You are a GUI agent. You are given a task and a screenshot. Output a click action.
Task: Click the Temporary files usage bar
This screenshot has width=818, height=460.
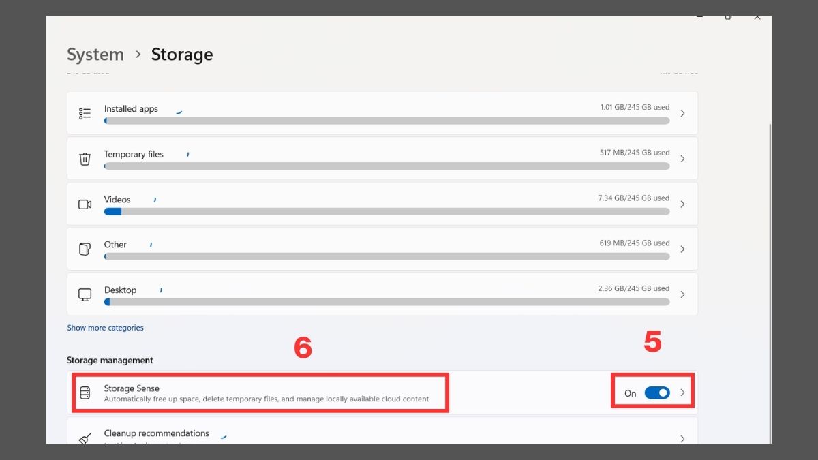click(x=387, y=166)
